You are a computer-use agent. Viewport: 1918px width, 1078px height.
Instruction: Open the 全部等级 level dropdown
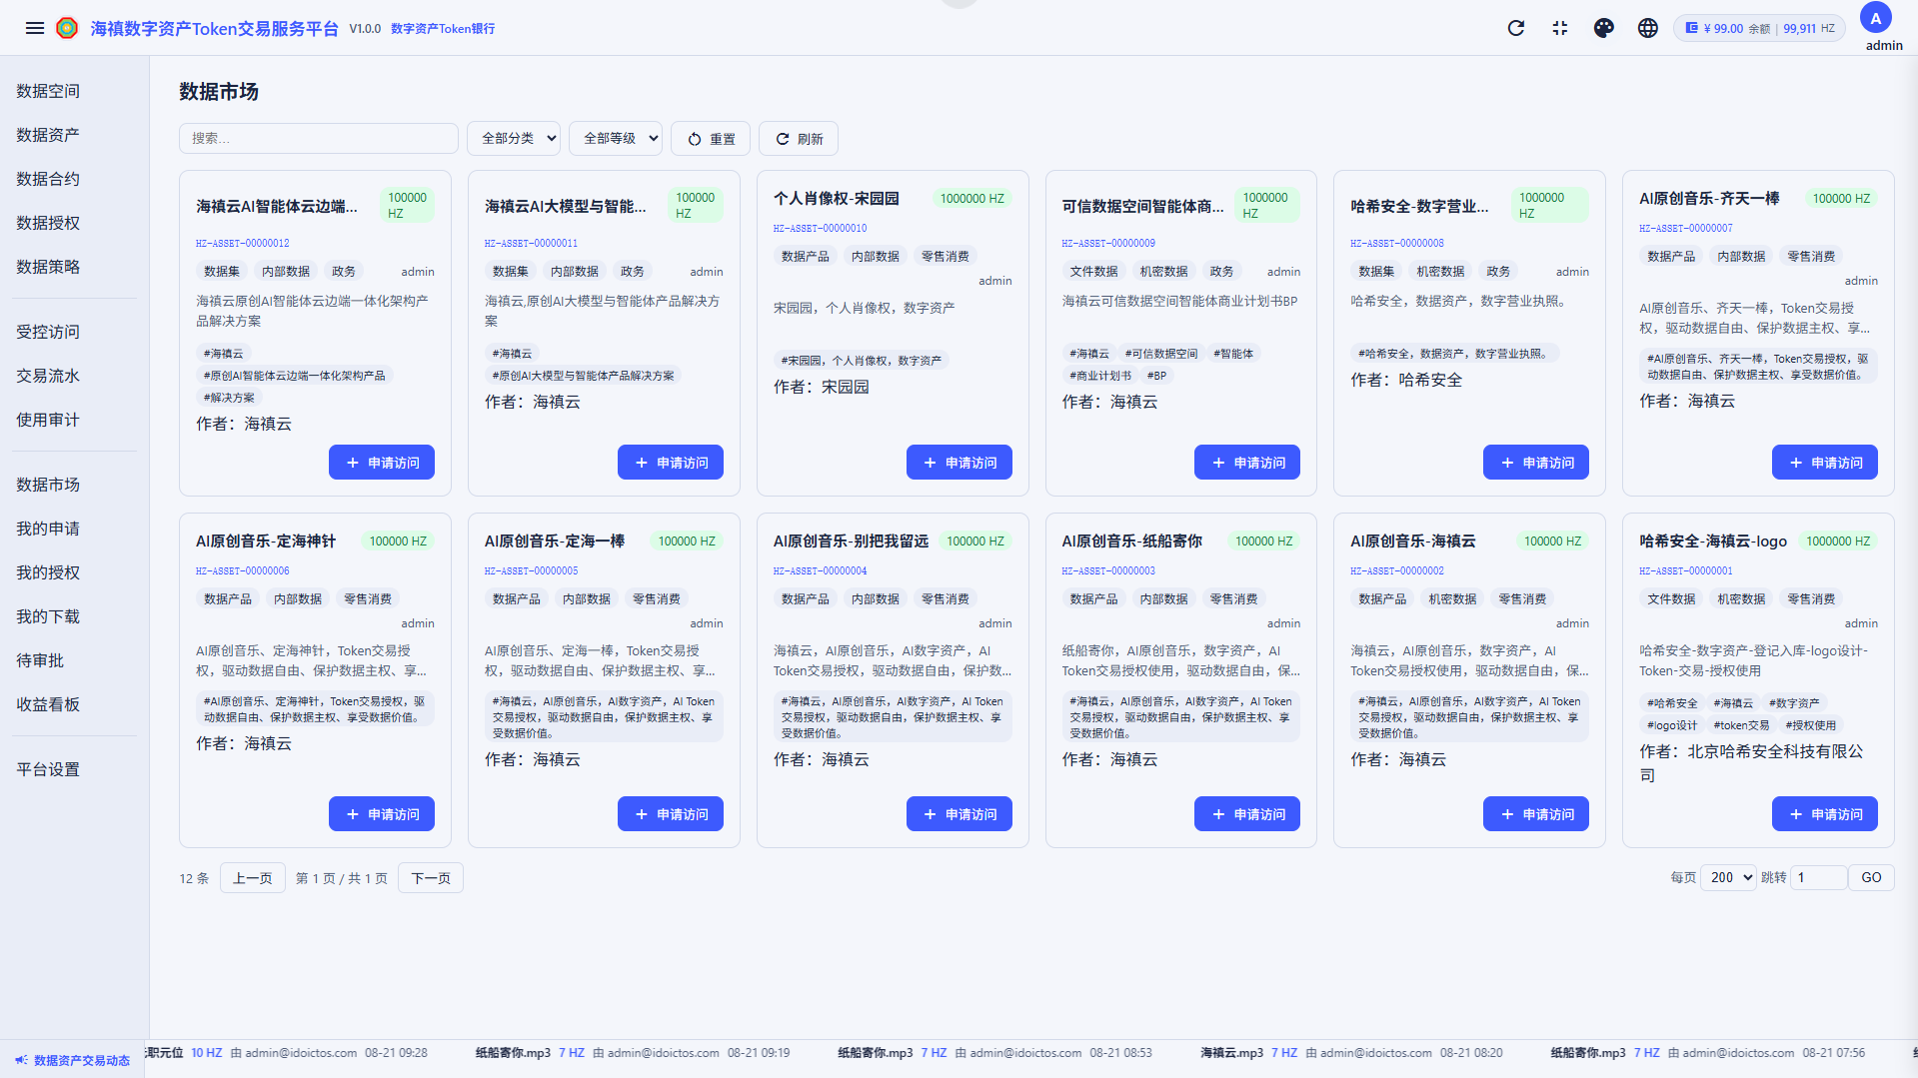[x=616, y=139]
